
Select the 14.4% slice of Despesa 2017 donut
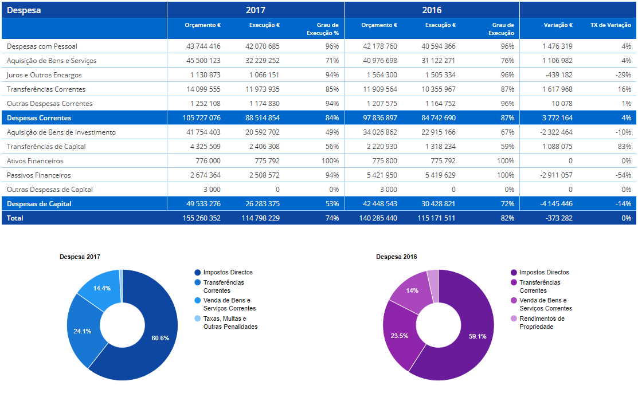101,288
